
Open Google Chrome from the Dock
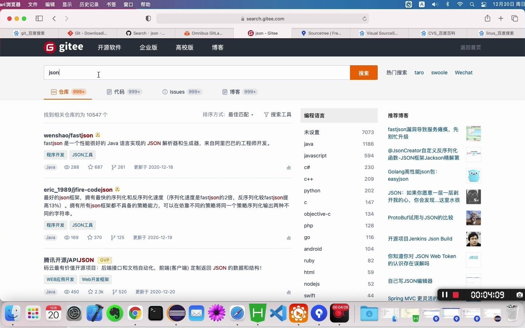tap(135, 313)
